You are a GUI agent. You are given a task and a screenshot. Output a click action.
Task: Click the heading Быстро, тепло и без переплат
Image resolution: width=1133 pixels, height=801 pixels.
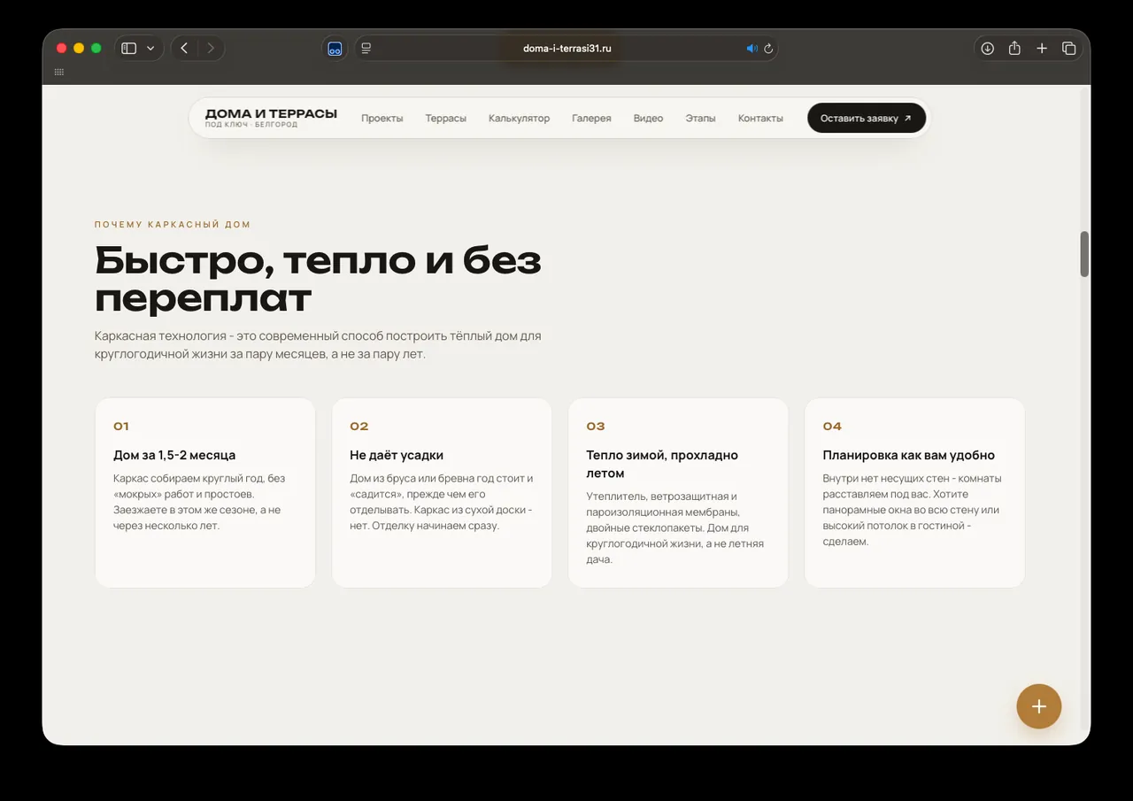pyautogui.click(x=318, y=279)
